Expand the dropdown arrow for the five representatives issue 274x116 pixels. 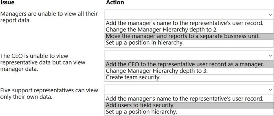(270, 90)
